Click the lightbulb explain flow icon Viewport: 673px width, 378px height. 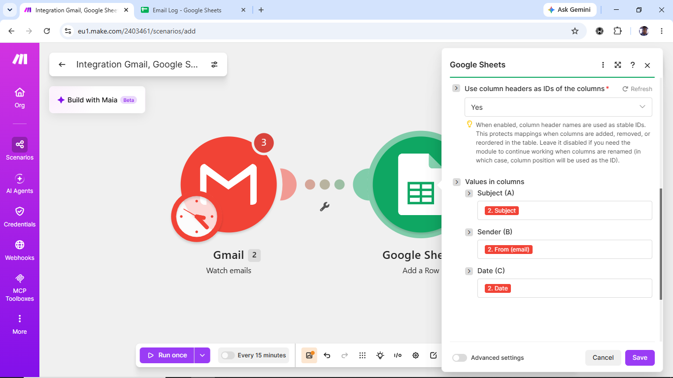380,355
